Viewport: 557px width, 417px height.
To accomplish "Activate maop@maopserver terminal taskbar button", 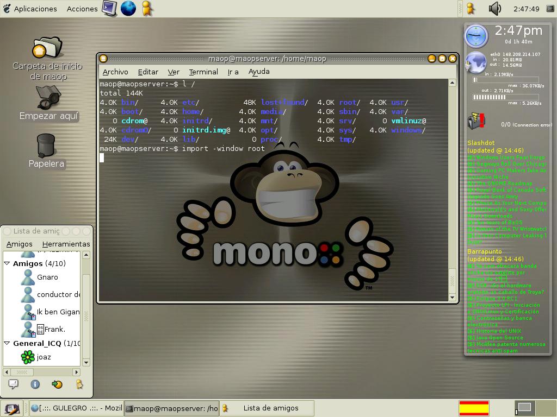I will point(172,408).
